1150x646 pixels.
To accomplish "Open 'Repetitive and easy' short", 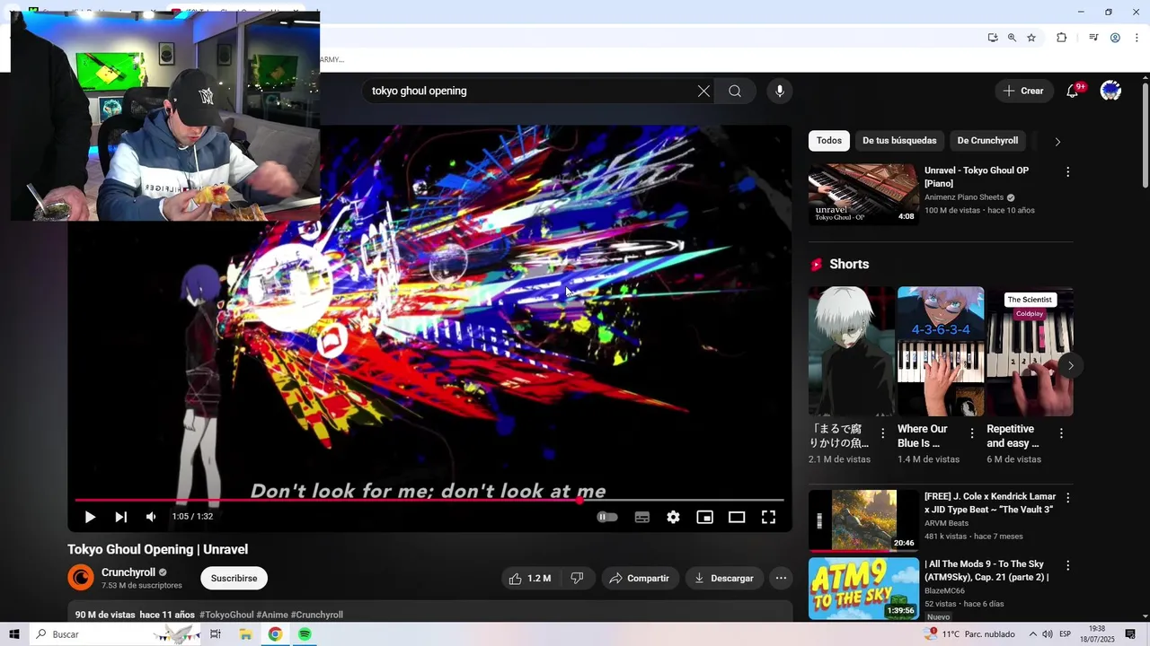I will (x=1030, y=351).
